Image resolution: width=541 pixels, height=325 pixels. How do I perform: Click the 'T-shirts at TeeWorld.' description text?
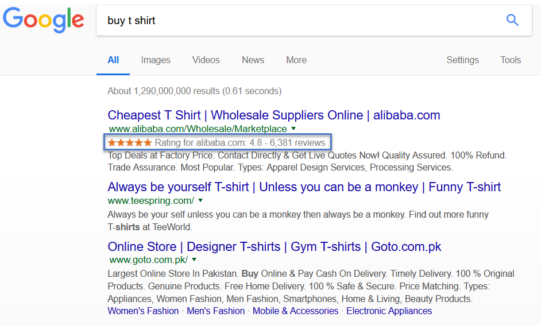coord(150,227)
